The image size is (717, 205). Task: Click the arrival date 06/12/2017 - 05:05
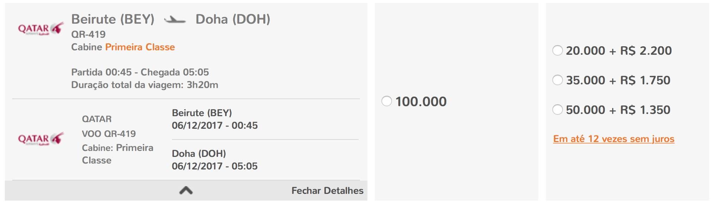pyautogui.click(x=215, y=166)
